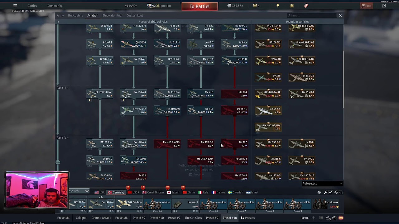Switch to the Helicopters tab
This screenshot has height=224, width=399.
(75, 15)
